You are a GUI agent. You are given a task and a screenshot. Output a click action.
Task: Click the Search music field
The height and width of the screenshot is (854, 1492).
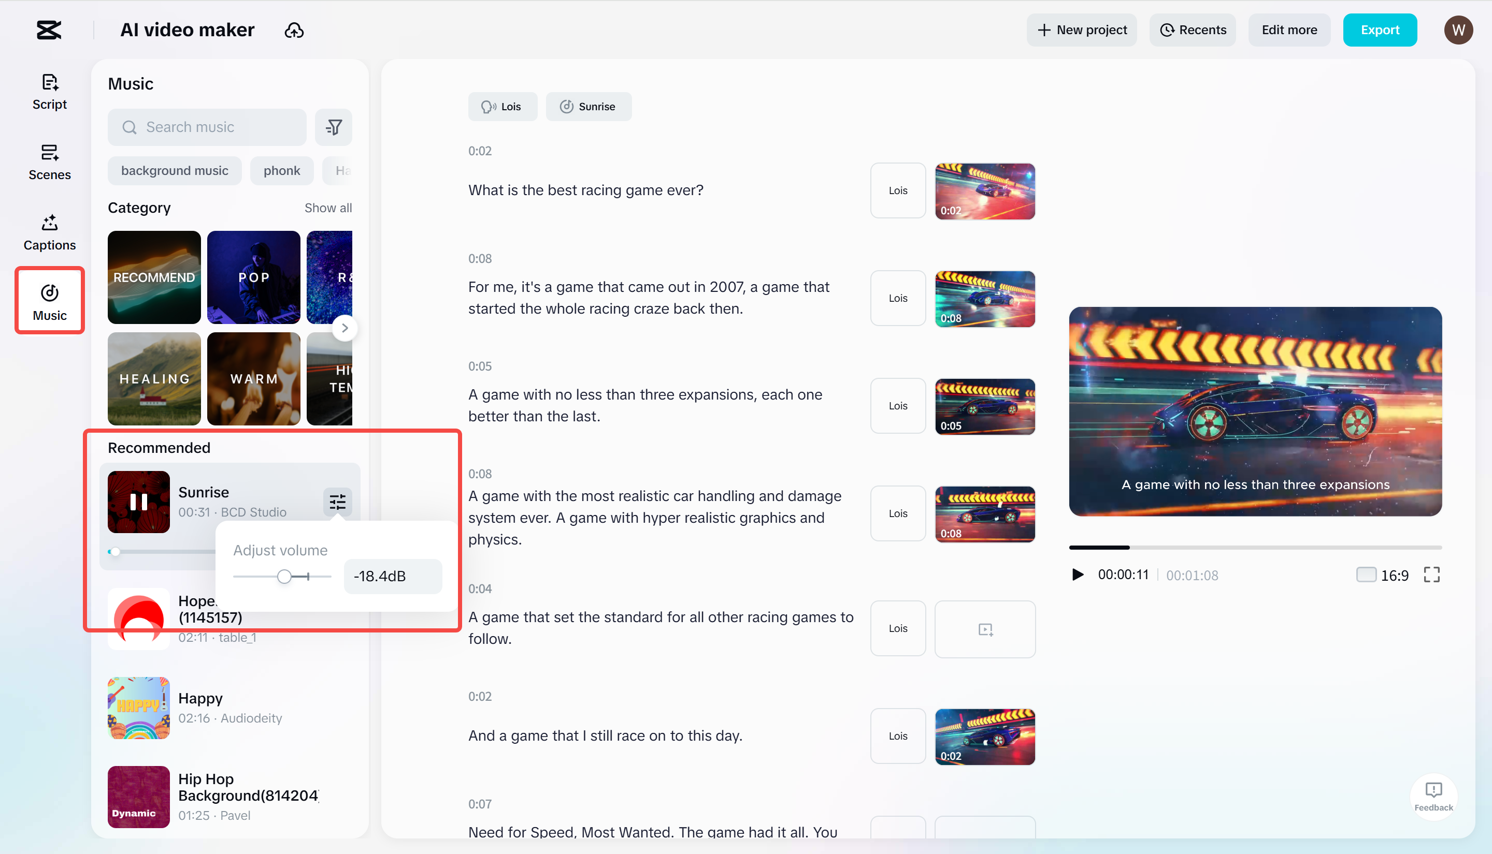pos(207,127)
